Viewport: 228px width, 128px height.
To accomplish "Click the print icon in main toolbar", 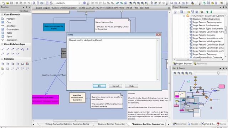I will point(42,3).
